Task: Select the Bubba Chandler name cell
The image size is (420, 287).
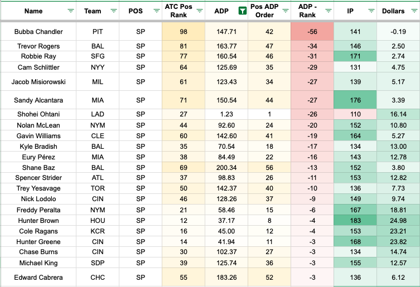Action: (38, 32)
